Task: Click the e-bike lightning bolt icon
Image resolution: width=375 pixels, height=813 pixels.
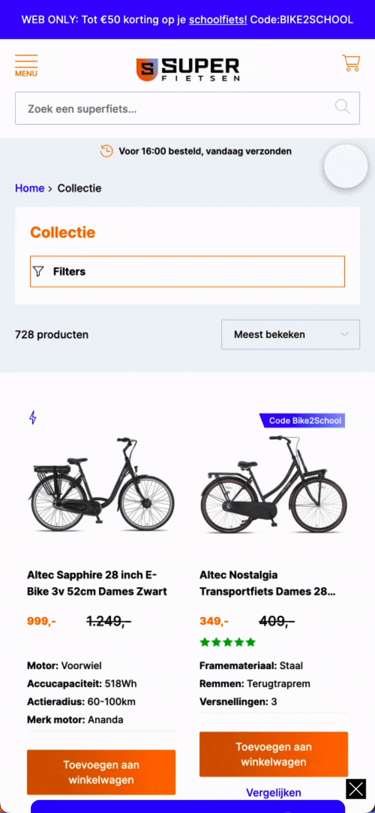Action: tap(33, 417)
